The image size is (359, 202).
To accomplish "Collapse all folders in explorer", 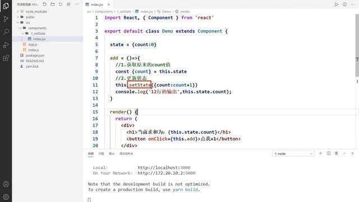I will tap(68, 4).
